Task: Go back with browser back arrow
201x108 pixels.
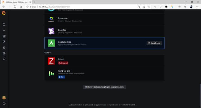Action: [x=4, y=7]
